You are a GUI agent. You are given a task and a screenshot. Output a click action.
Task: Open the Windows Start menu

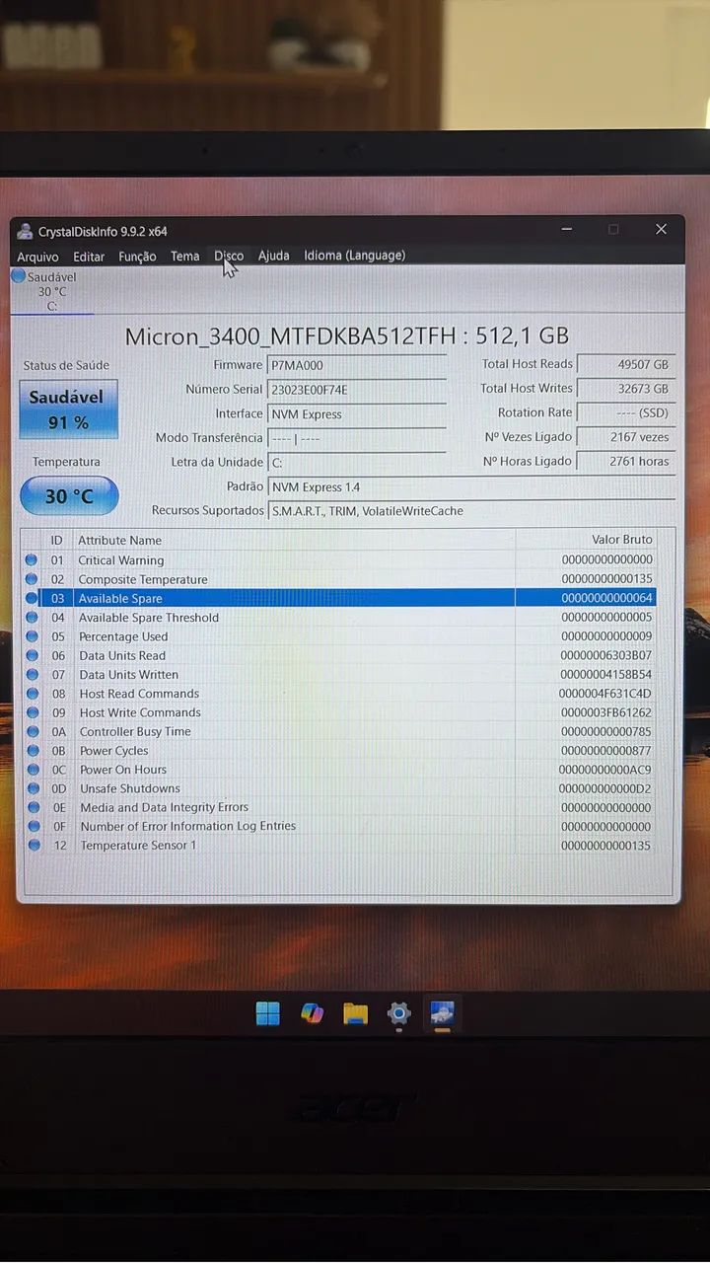click(x=267, y=1013)
